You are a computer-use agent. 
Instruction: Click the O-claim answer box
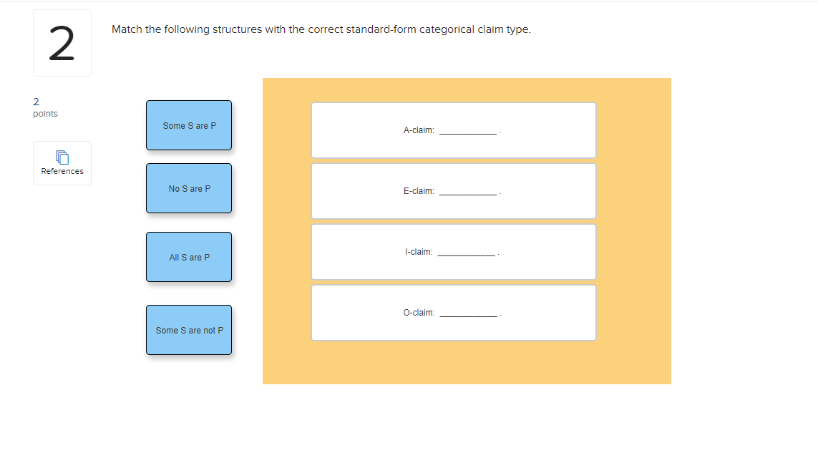[x=453, y=312]
